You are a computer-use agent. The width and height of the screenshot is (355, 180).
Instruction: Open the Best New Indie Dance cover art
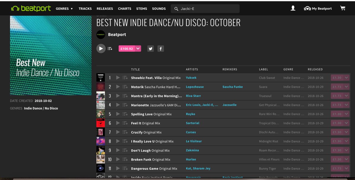tap(51, 55)
